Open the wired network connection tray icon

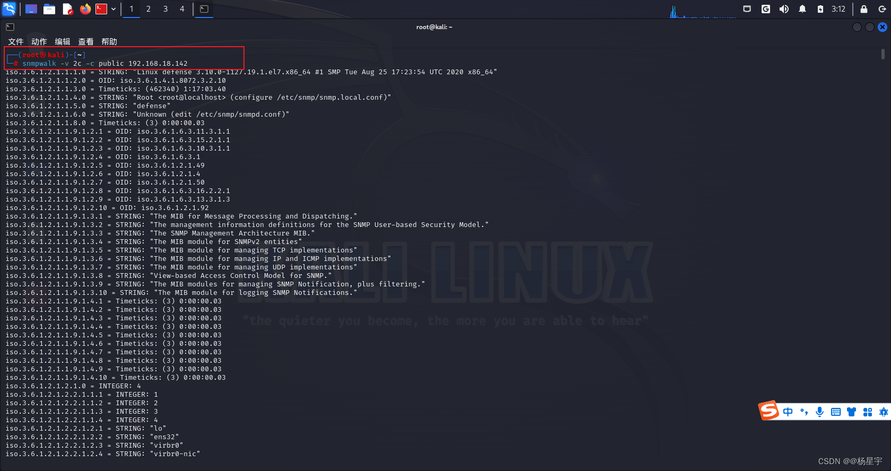click(x=747, y=9)
